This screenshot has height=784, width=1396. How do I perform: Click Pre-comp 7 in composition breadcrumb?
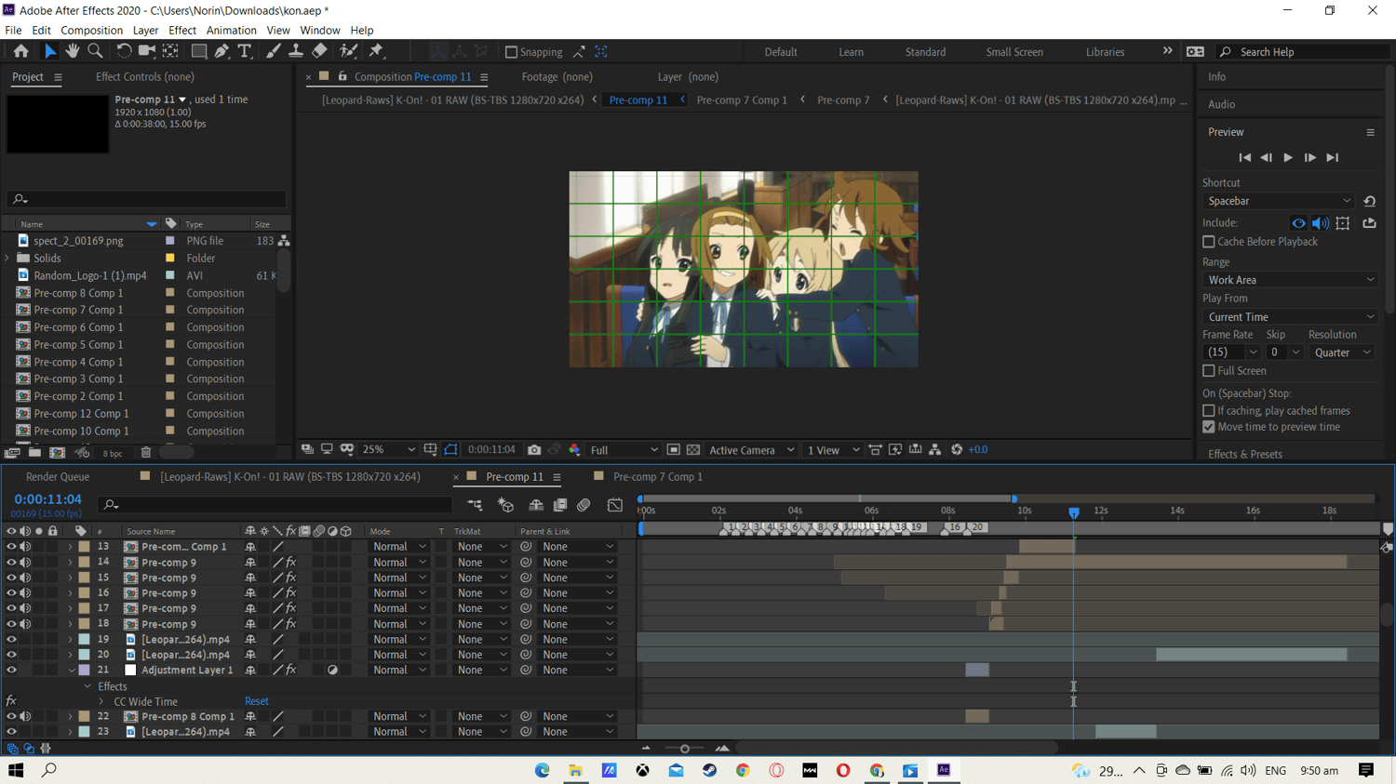pos(843,100)
